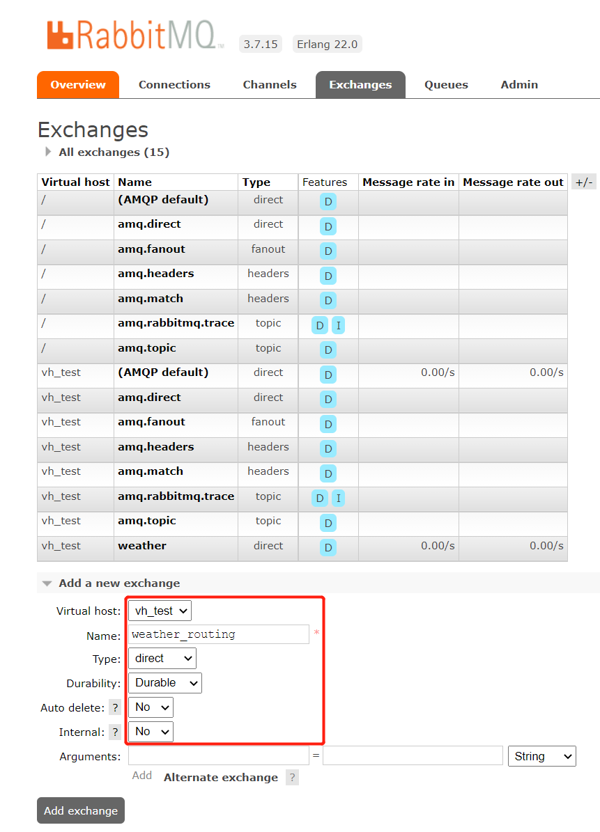Click weather row message rate in 0.00/s
The height and width of the screenshot is (832, 600).
click(x=438, y=545)
